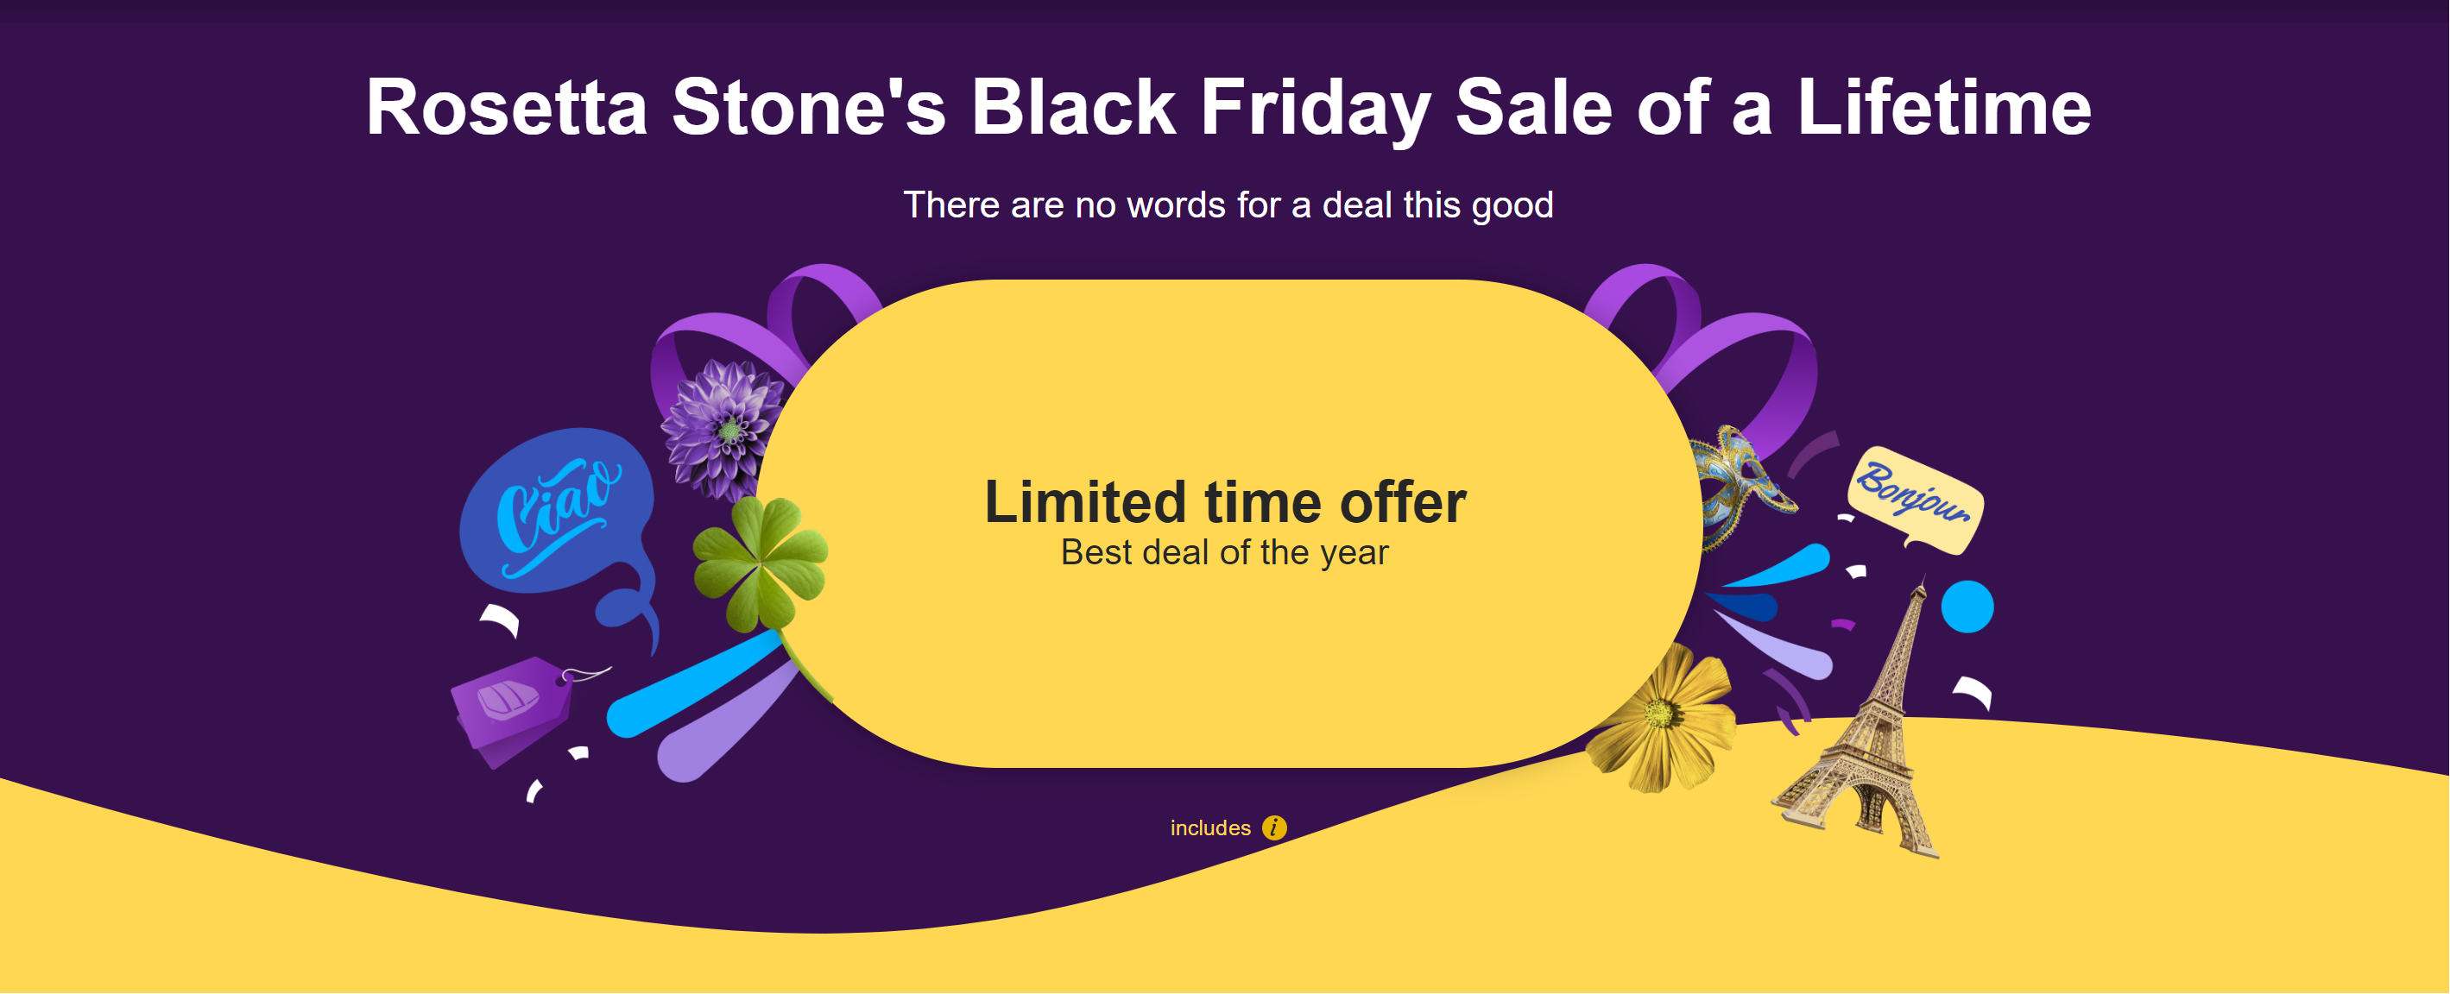Click the blue Ciao speech bubble

[x=558, y=513]
